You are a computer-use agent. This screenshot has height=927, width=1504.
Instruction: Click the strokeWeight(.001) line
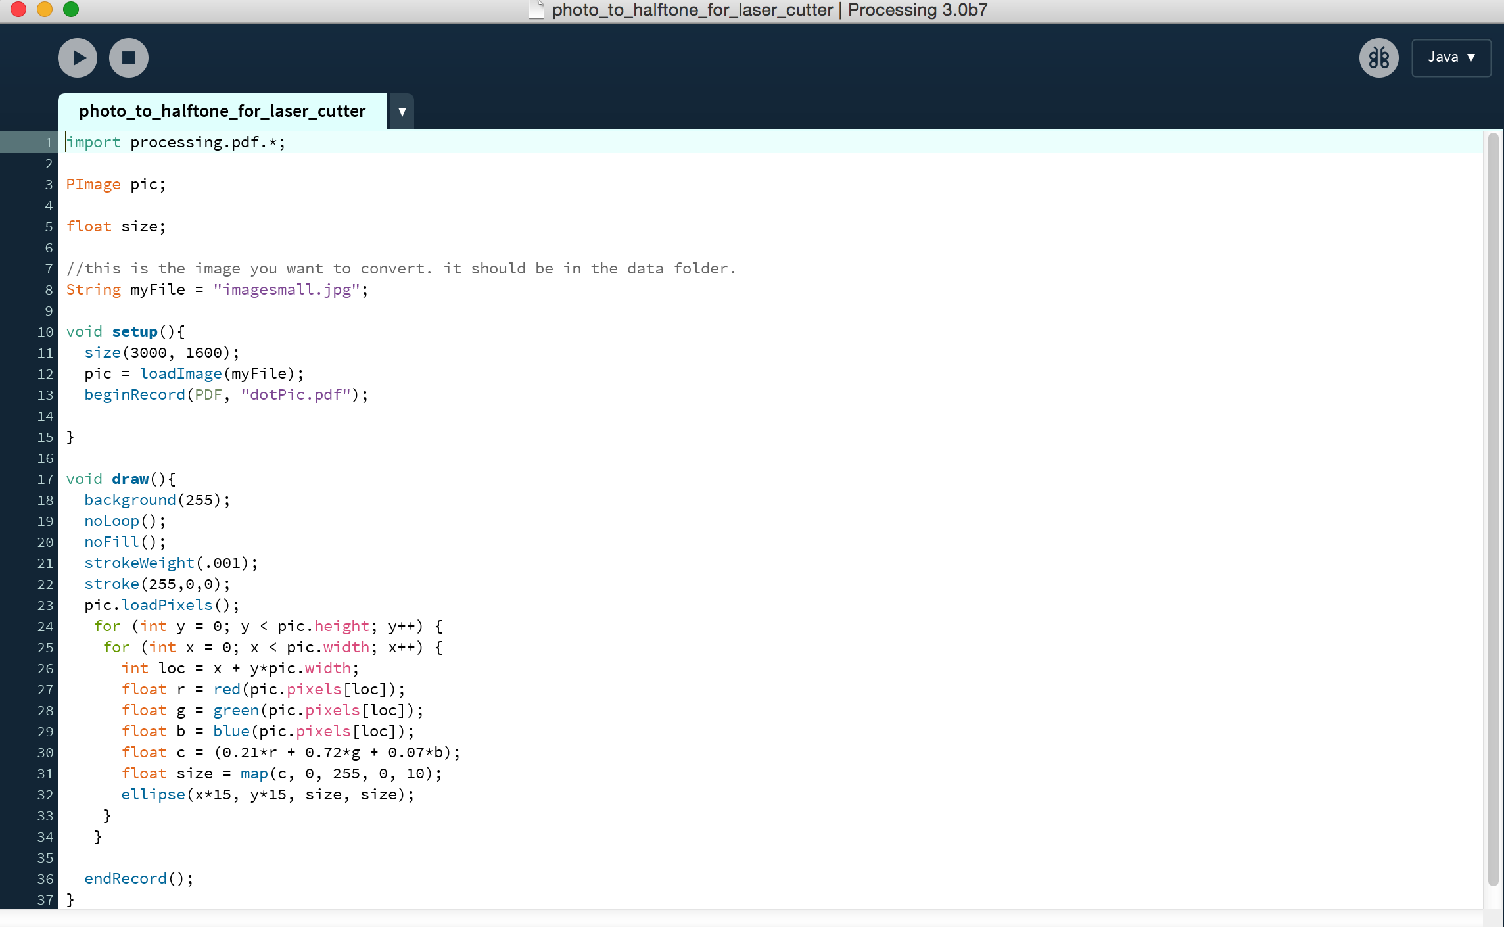pos(172,563)
